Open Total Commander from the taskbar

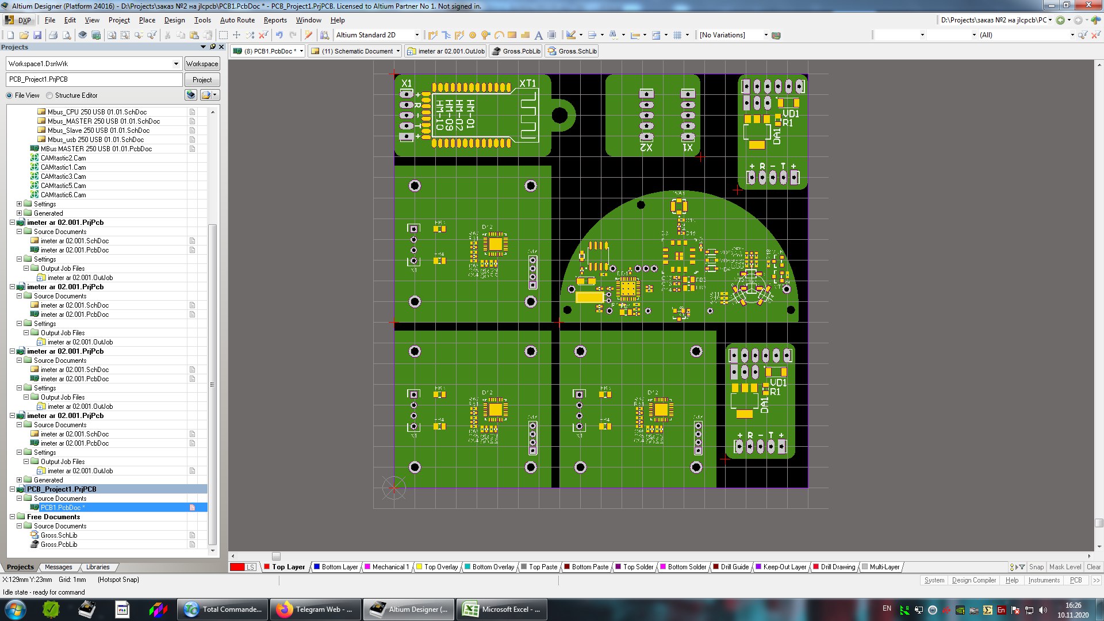click(x=223, y=609)
